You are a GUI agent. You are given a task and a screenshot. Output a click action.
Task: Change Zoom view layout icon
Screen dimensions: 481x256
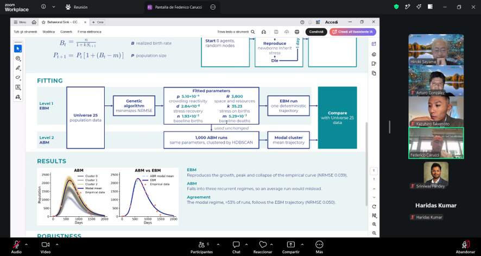[x=430, y=7]
